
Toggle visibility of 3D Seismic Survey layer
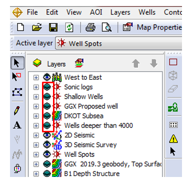pyautogui.click(x=47, y=145)
